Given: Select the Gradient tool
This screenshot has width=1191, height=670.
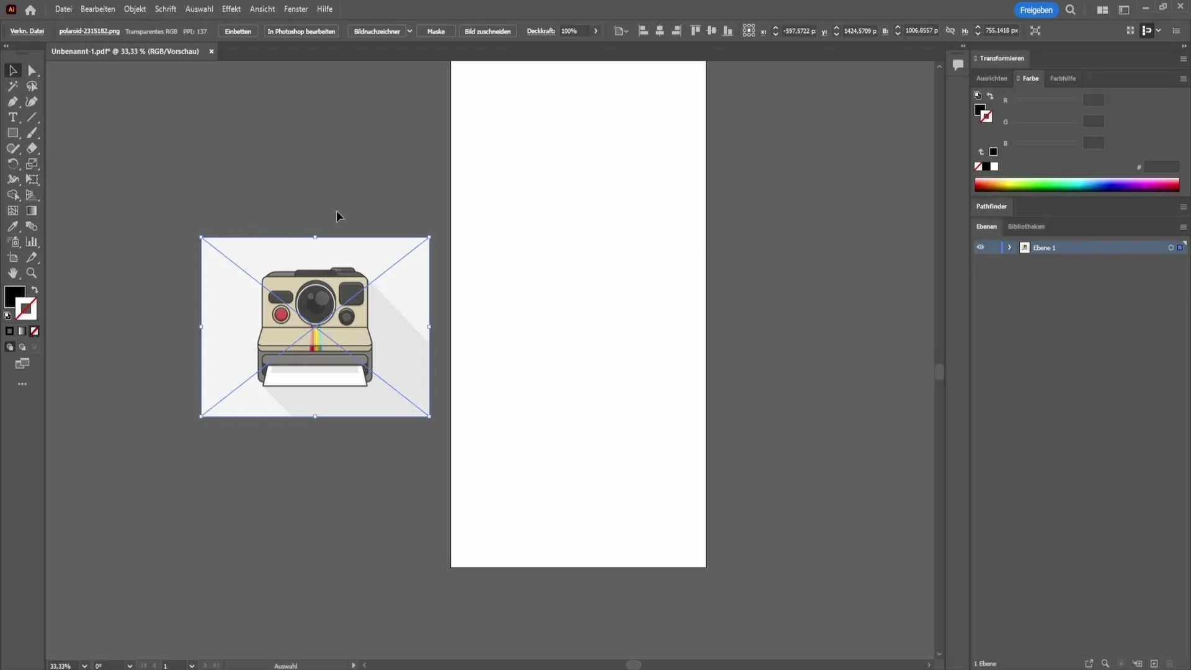Looking at the screenshot, I should coord(32,211).
